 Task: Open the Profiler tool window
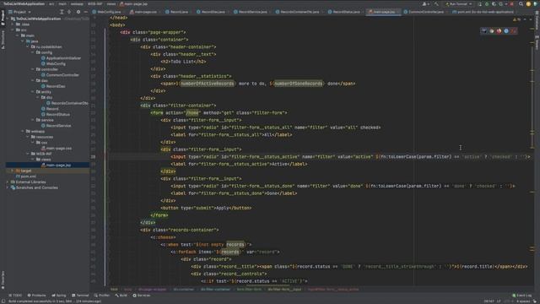101,296
